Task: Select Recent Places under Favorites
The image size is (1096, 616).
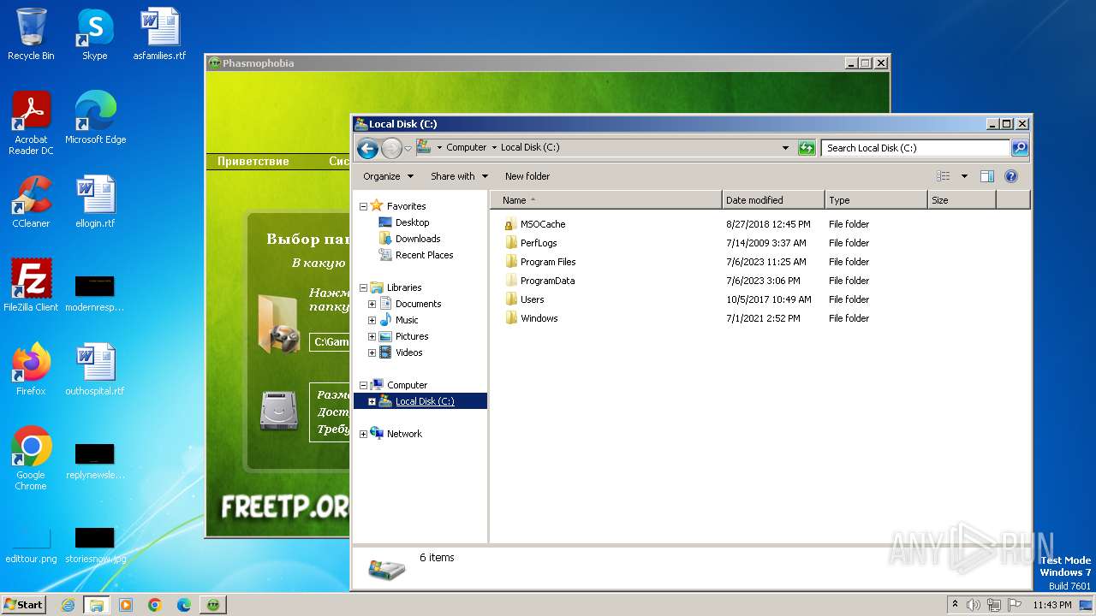Action: pyautogui.click(x=424, y=255)
